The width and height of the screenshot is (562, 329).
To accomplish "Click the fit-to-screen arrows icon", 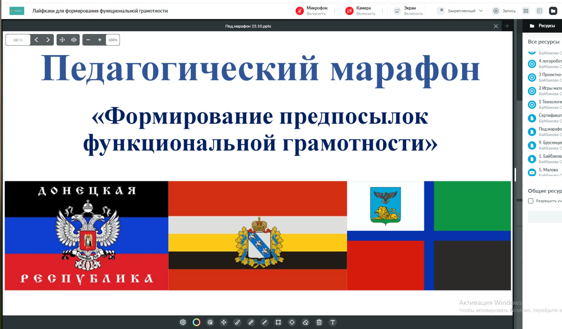I will pyautogui.click(x=62, y=40).
